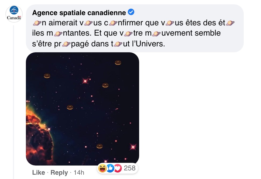Click the blue verified checkmark badge
Screen dimensions: 261x179
[x=131, y=12]
